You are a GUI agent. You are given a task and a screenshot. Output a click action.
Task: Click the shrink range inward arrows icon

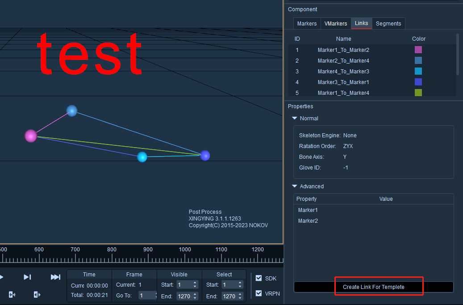[12, 295]
